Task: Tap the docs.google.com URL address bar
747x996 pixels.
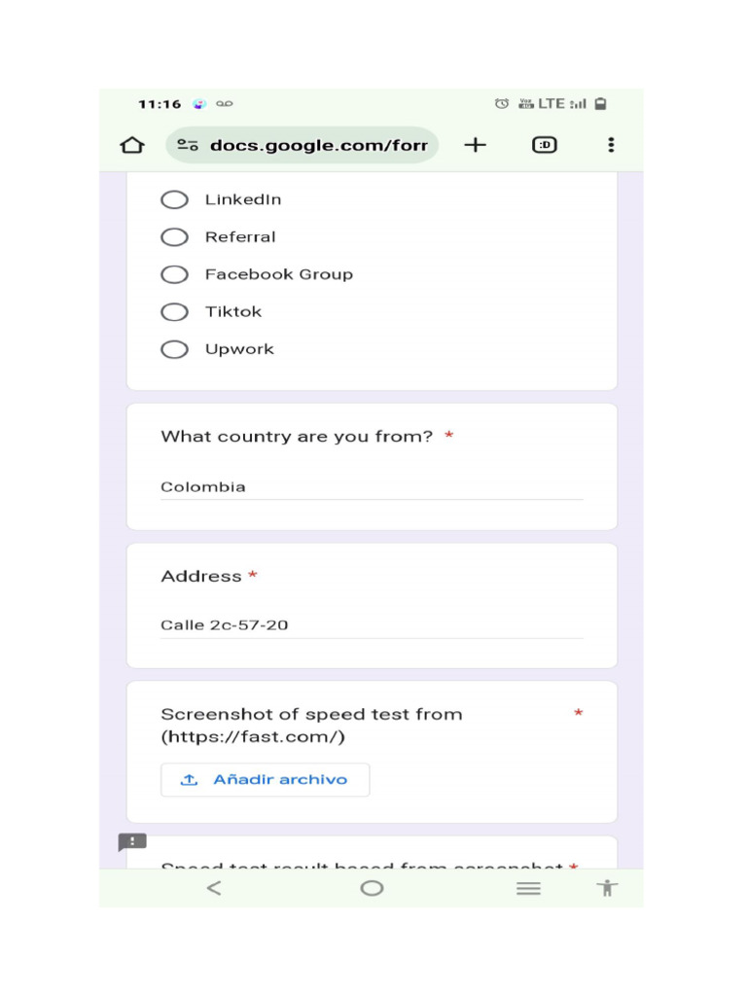Action: coord(318,146)
